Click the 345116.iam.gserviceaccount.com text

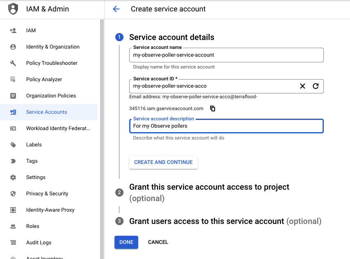pos(166,108)
